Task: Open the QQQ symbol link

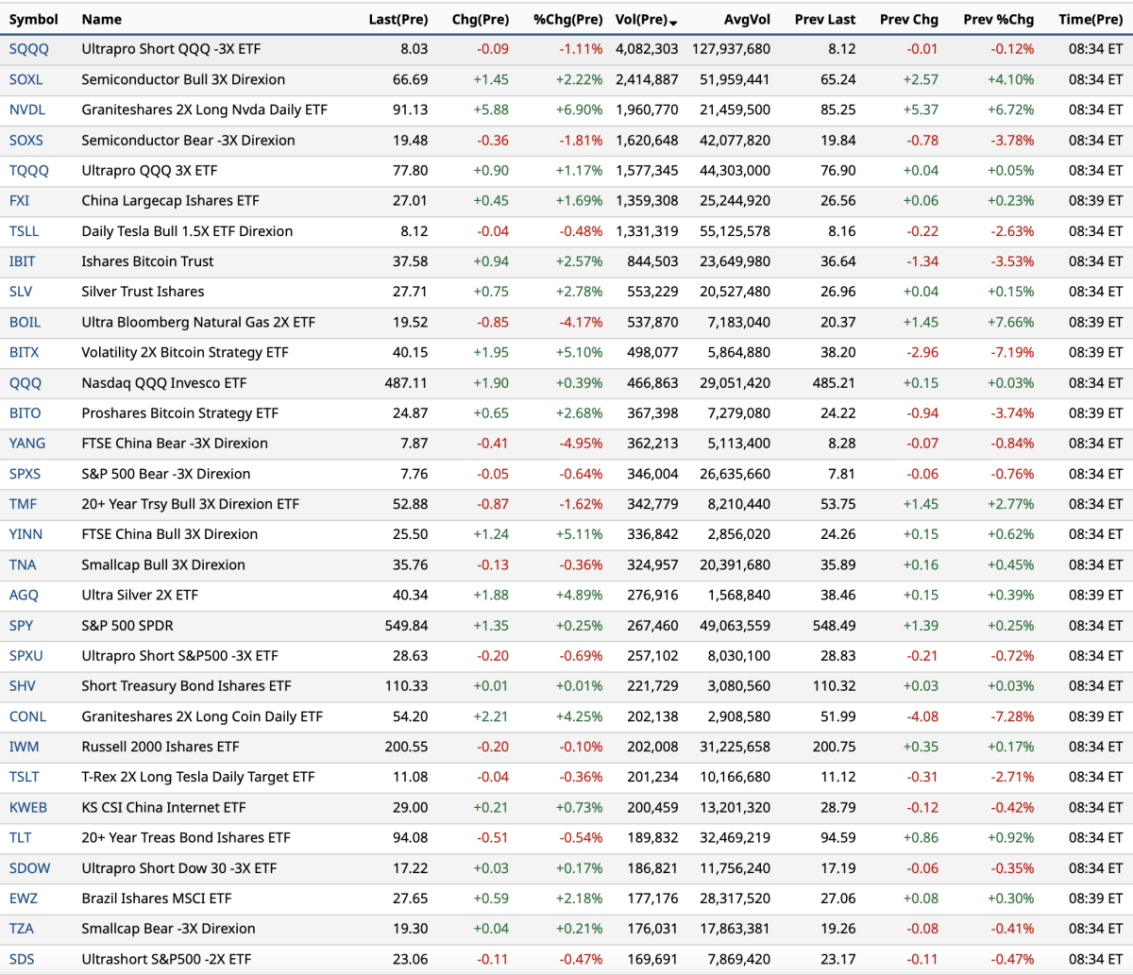Action: (x=25, y=383)
